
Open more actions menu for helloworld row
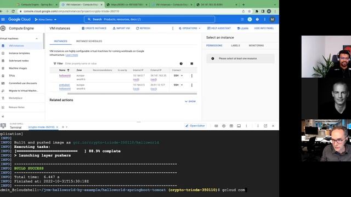(191, 76)
